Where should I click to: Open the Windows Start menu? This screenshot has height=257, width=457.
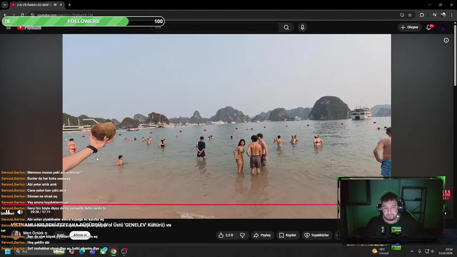tap(7, 251)
